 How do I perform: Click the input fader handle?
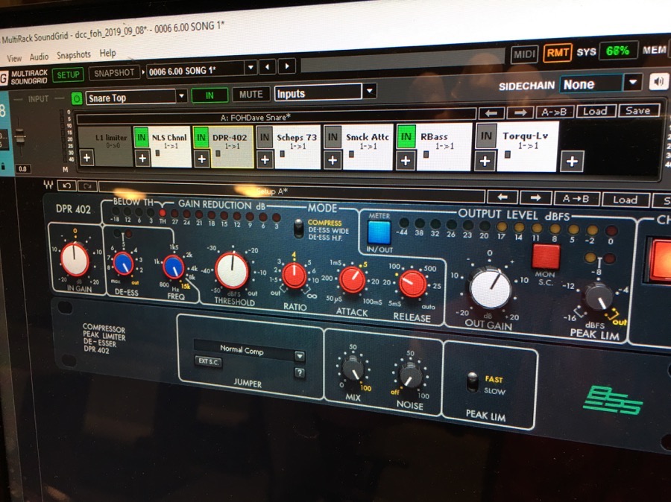19,137
